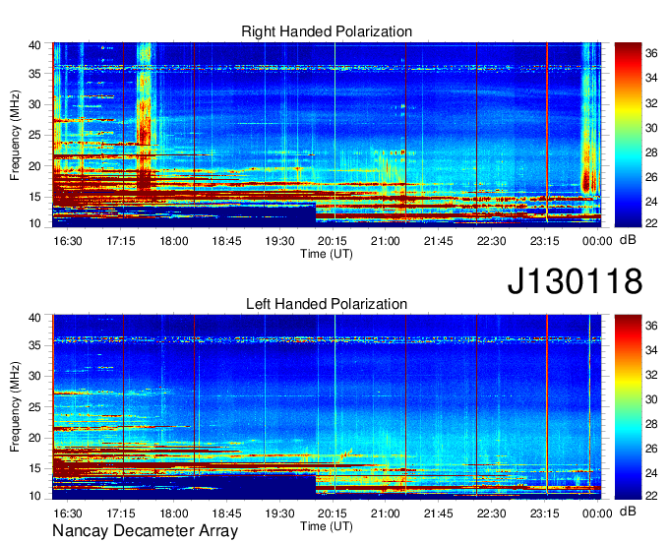Click the color bar of the Left Handed plot

click(x=628, y=407)
